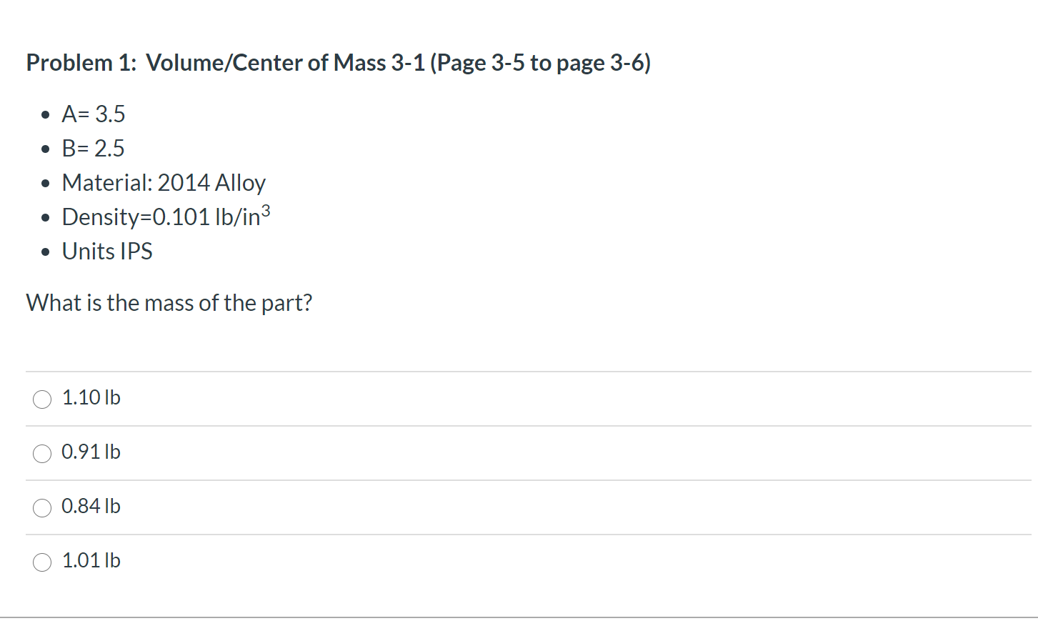Image resolution: width=1038 pixels, height=621 pixels.
Task: Click the 0.91 lb answer label
Action: click(91, 452)
